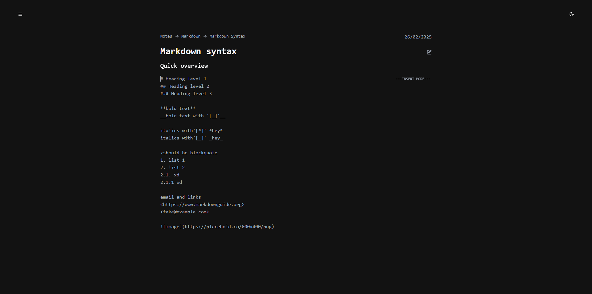Image resolution: width=592 pixels, height=294 pixels.
Task: Click the markdownguide.org URL text
Action: pos(202,205)
